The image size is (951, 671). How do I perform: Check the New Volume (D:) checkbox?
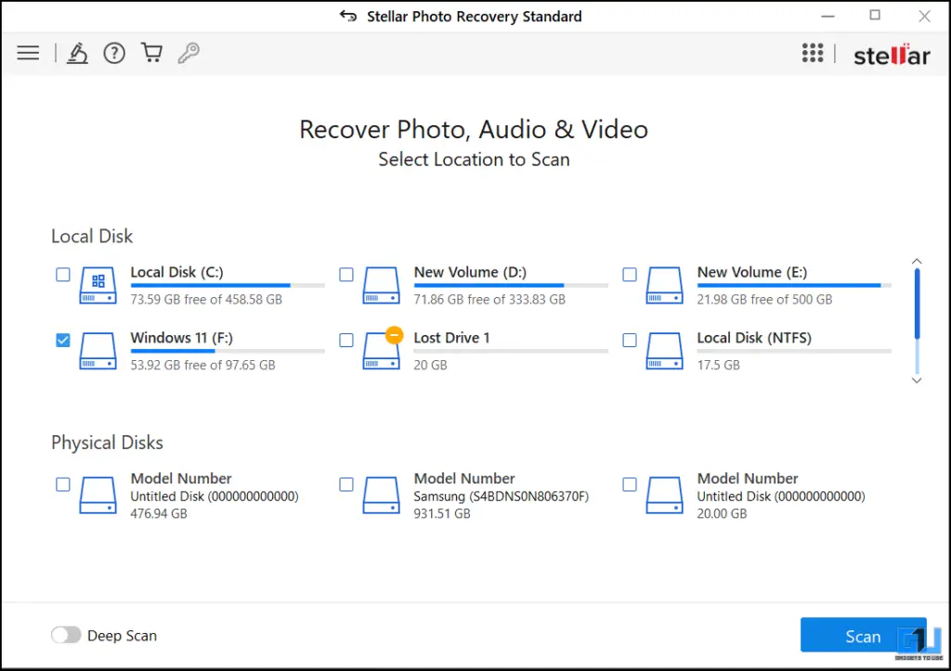click(x=346, y=275)
